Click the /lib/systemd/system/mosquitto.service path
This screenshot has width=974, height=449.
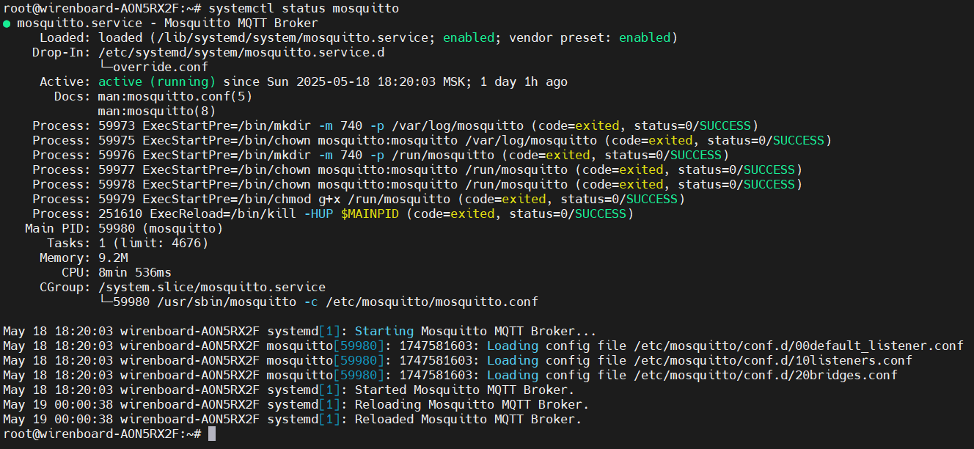pyautogui.click(x=293, y=37)
